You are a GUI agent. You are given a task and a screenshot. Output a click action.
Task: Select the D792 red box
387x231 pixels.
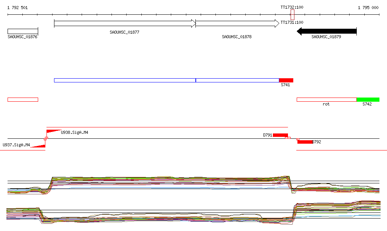tap(305, 142)
